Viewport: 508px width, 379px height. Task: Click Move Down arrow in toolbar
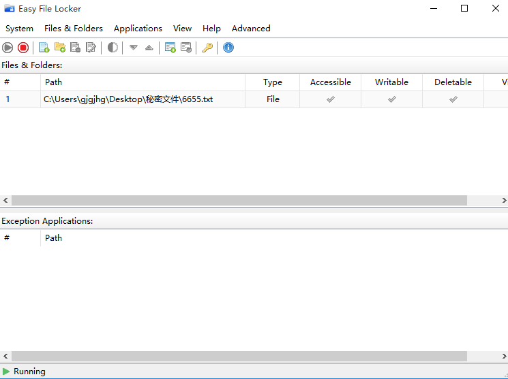134,48
